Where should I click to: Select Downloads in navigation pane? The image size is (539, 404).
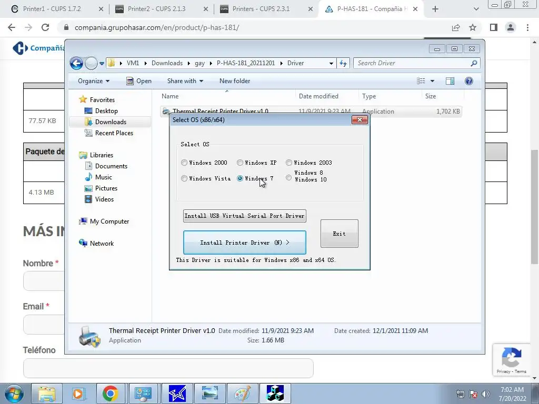coord(110,122)
